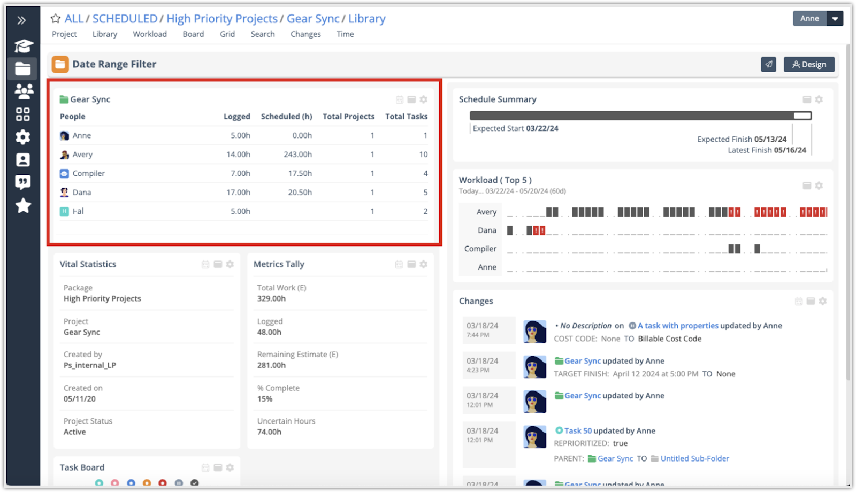Favorite this page with breadcrumb star
The width and height of the screenshot is (856, 492).
click(56, 19)
